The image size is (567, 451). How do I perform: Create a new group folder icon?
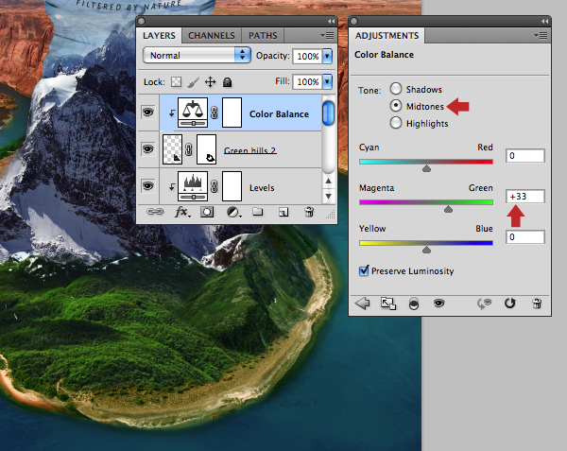click(x=257, y=212)
